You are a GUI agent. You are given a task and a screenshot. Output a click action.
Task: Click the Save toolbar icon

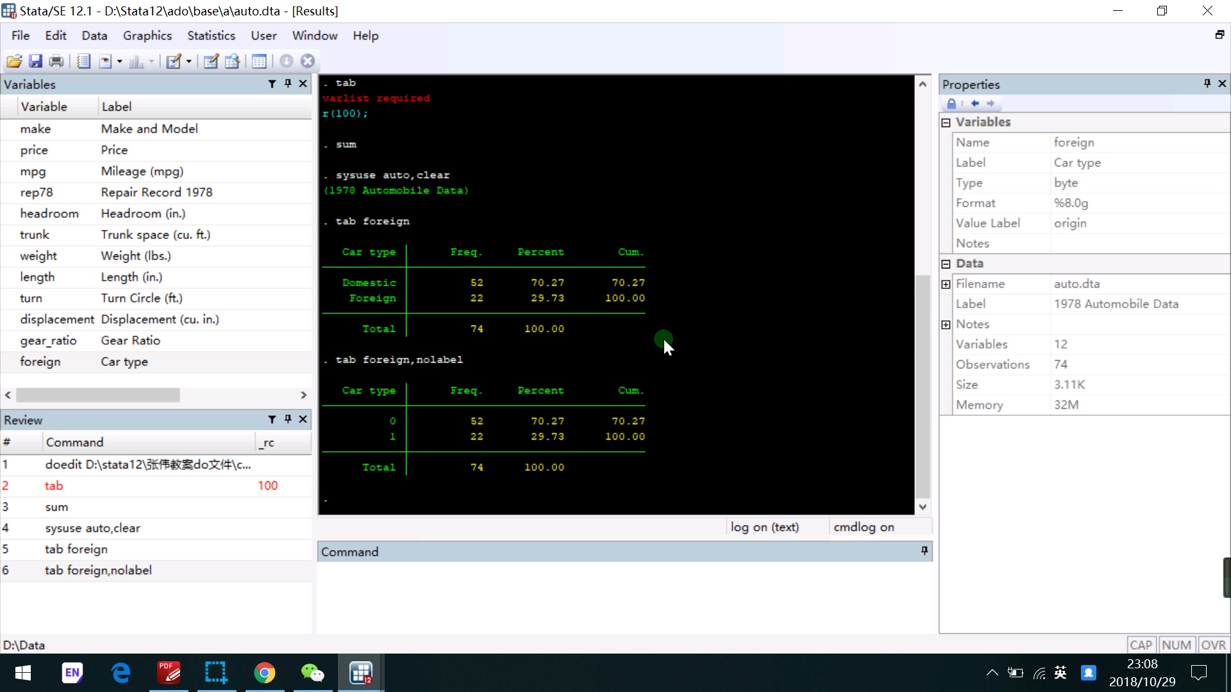click(36, 62)
